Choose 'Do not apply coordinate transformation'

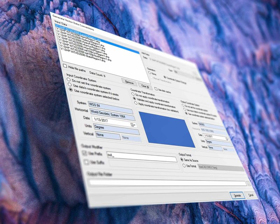pyautogui.click(x=133, y=94)
